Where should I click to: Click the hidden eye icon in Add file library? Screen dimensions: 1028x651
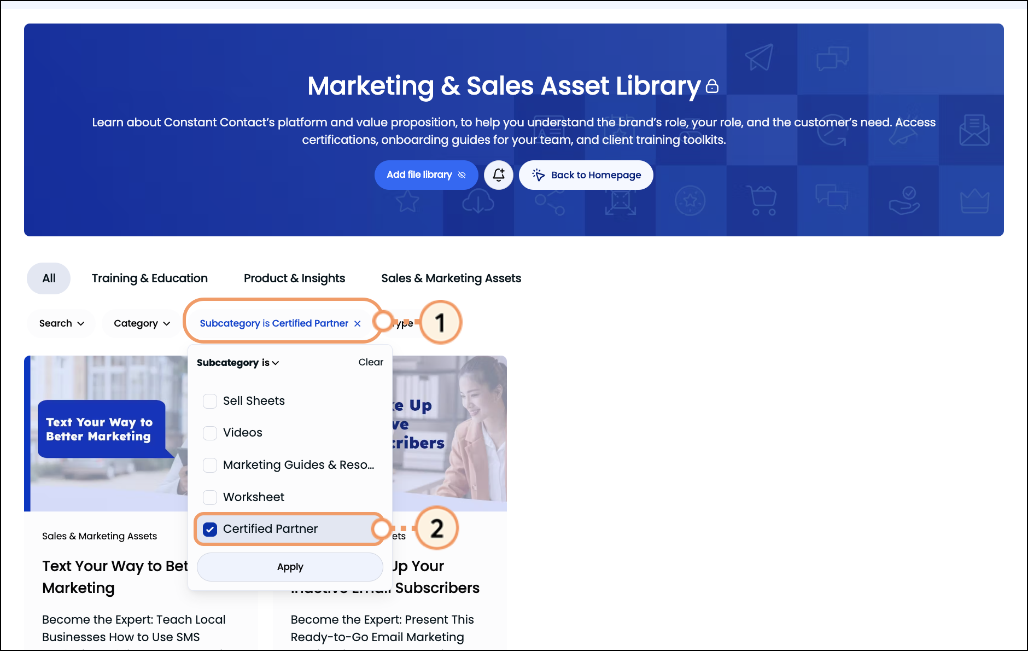pos(462,175)
